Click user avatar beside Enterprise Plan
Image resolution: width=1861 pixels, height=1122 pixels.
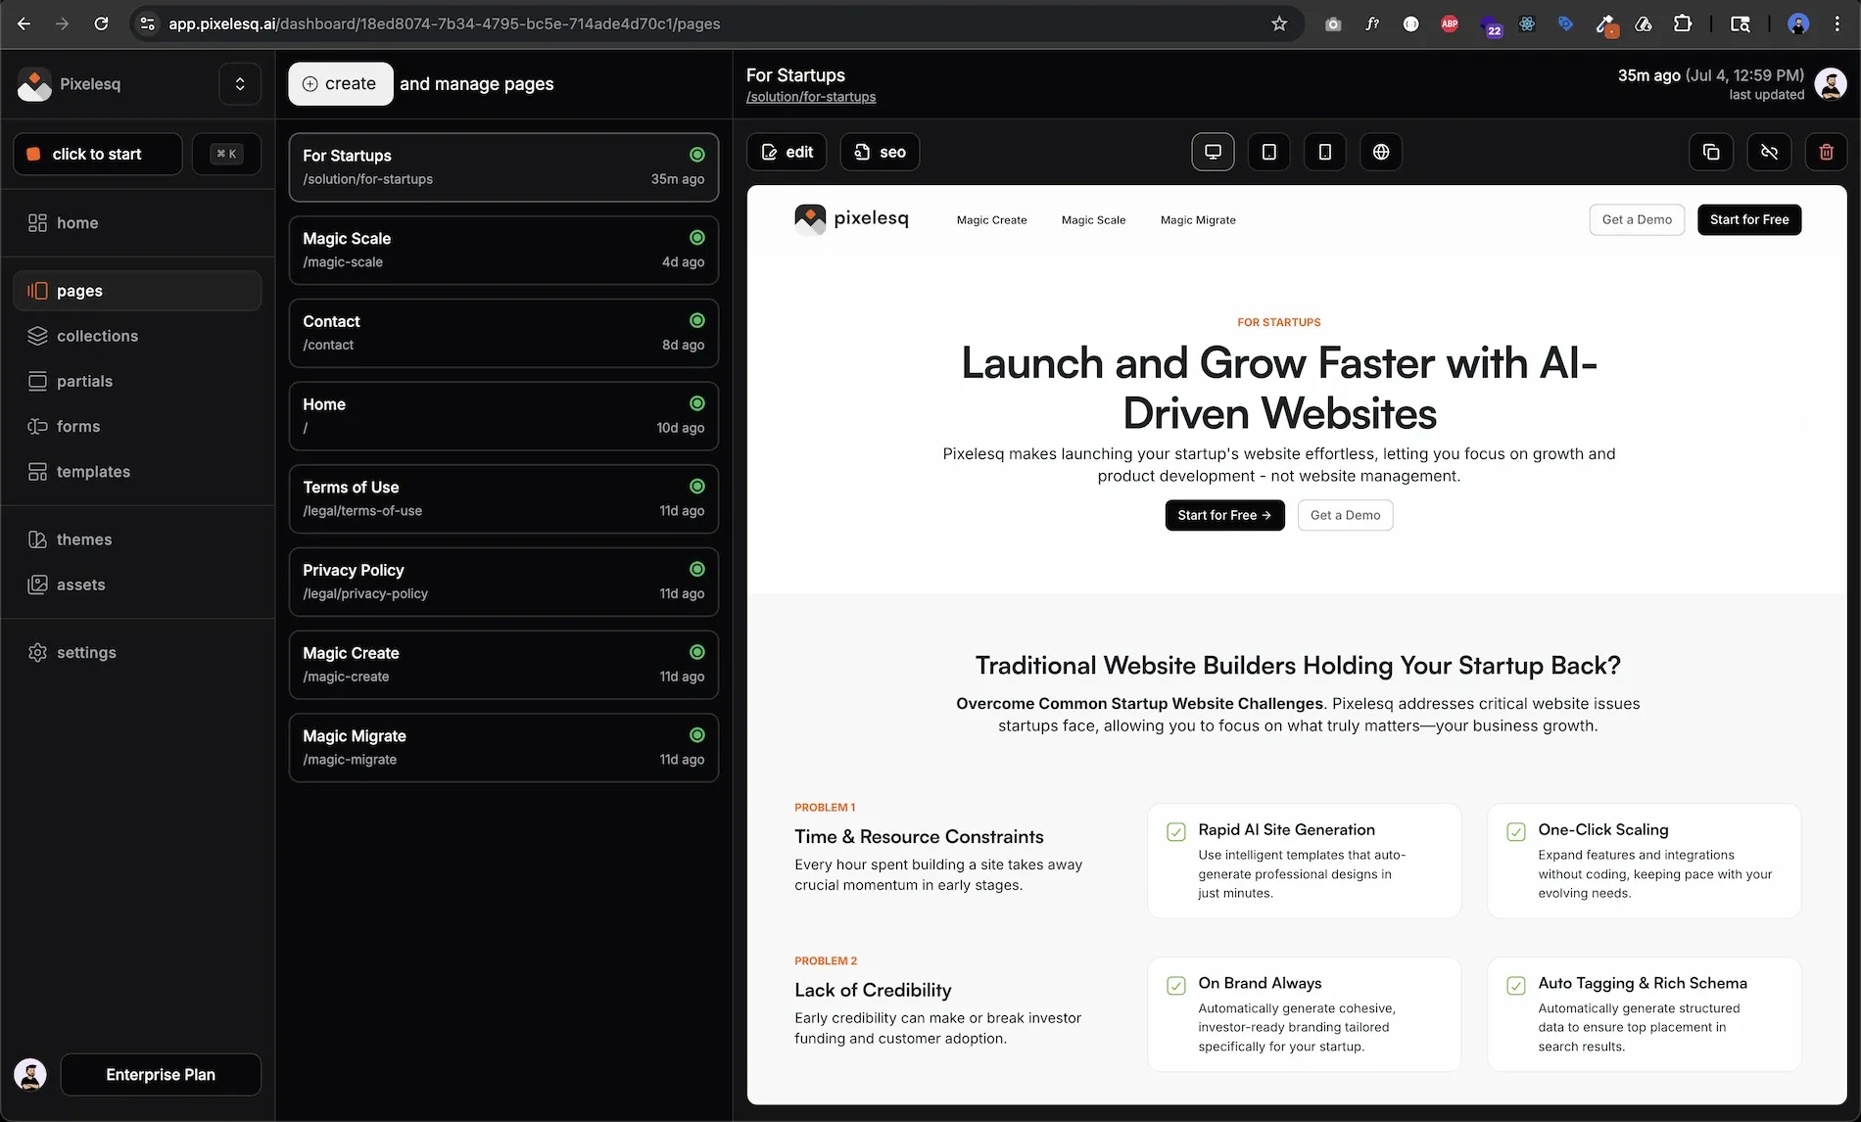point(30,1074)
